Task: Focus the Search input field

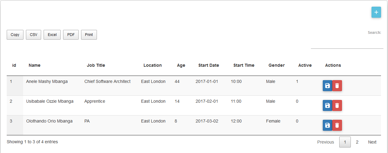Action: pos(347,44)
